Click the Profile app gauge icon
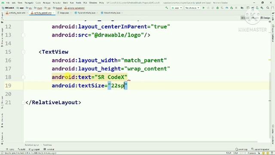Screen dimensions: 275x155 point(227,8)
